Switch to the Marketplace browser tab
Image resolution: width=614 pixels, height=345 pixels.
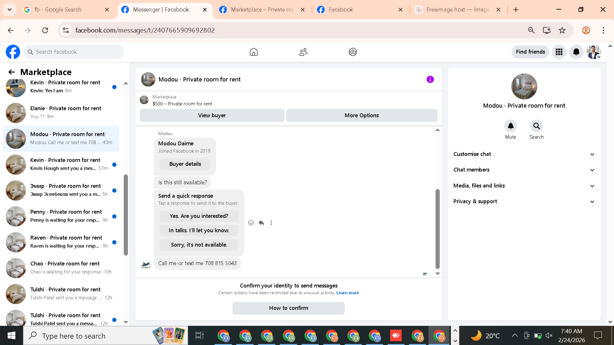pos(262,10)
